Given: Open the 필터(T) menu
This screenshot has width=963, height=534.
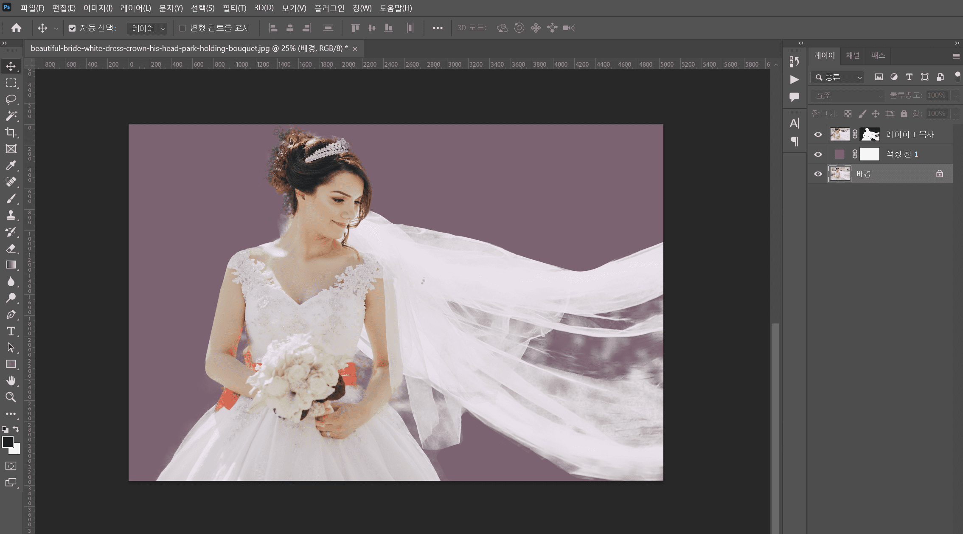Looking at the screenshot, I should pyautogui.click(x=234, y=8).
